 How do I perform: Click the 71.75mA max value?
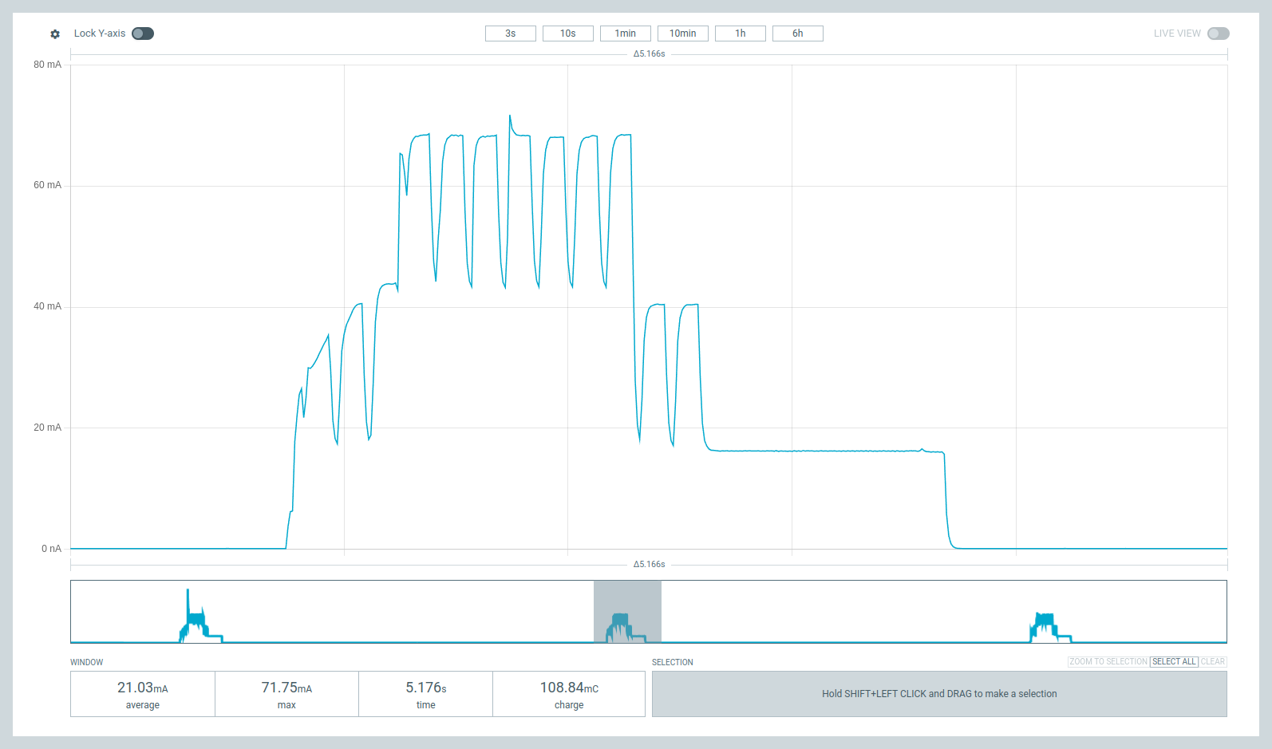coord(286,688)
